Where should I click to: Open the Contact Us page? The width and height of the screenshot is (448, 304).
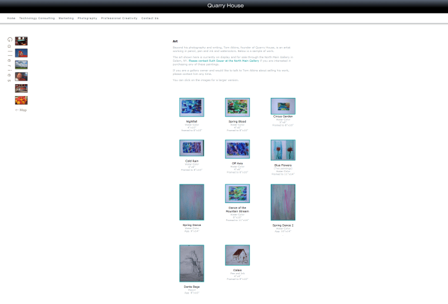click(150, 19)
